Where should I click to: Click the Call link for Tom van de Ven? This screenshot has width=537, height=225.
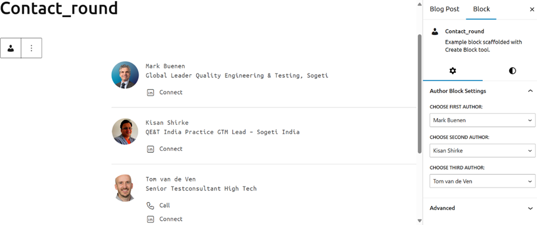(x=165, y=205)
